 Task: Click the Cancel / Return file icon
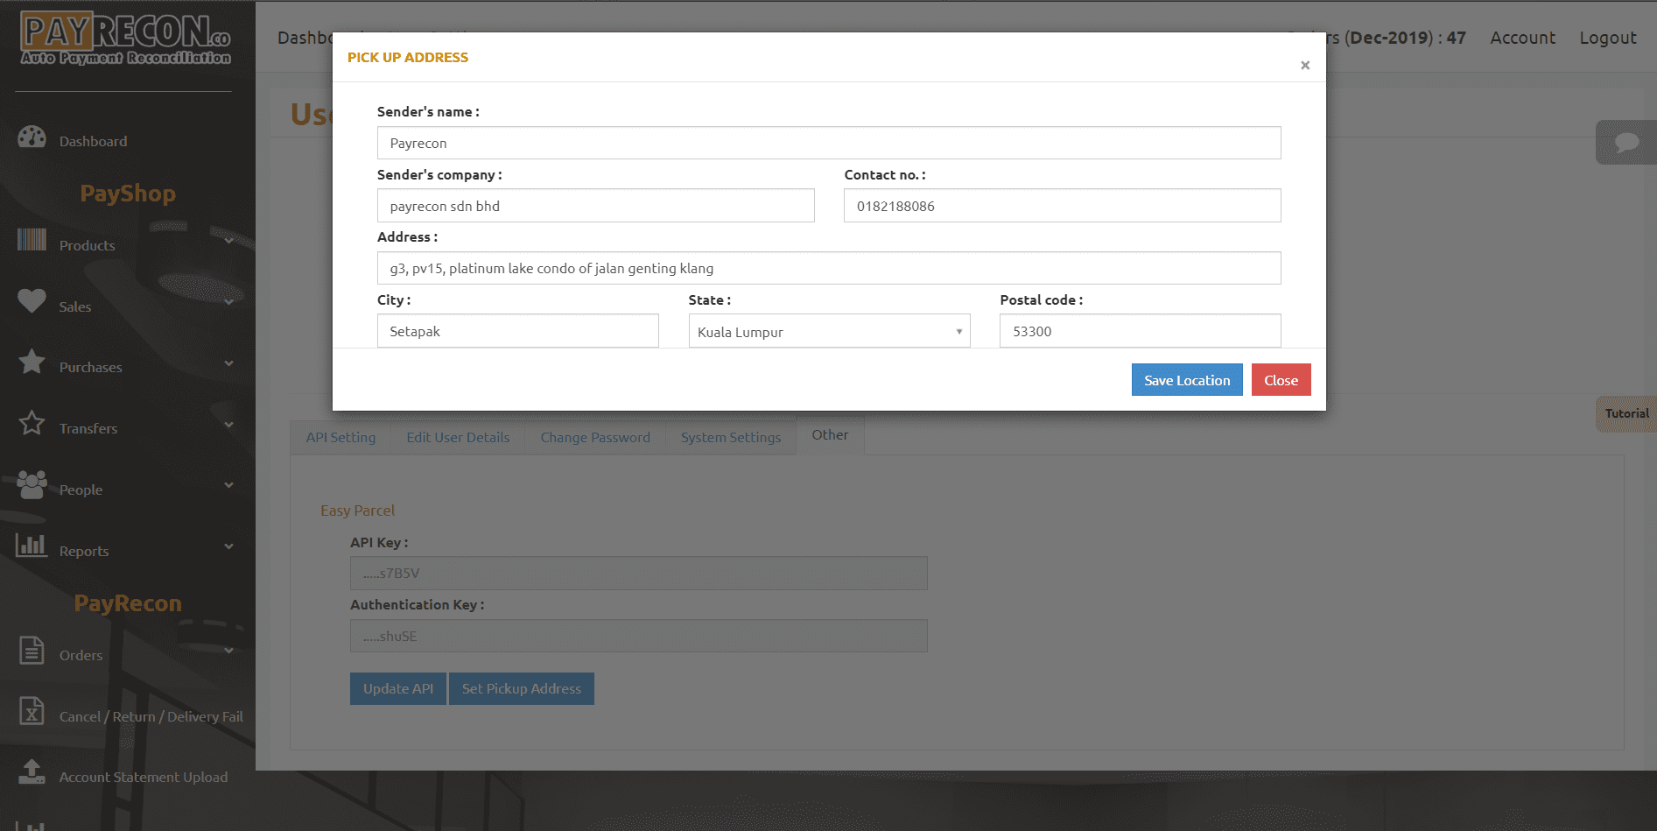[32, 711]
